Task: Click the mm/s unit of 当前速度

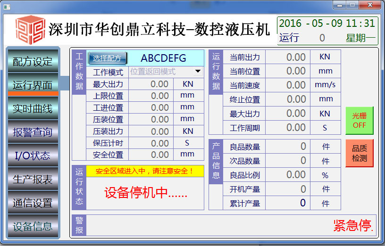Action: point(325,85)
